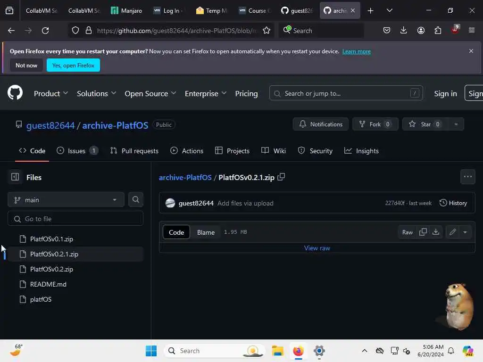The width and height of the screenshot is (483, 362).
Task: Star the archive-PlatfOS repository
Action: pos(425,124)
